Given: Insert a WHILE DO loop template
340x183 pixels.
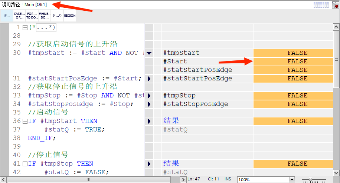Looking at the screenshot, I should point(45,16).
